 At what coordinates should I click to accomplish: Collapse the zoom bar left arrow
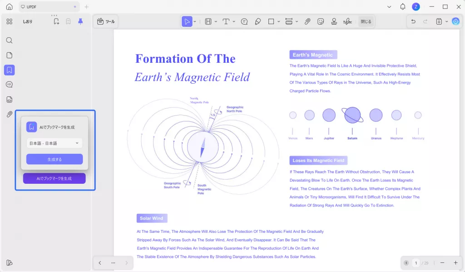tap(406, 263)
